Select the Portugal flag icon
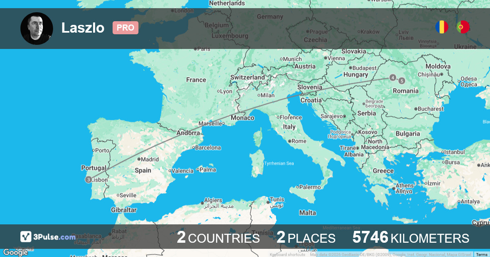Screen dimensions: 490x257 coord(463,27)
